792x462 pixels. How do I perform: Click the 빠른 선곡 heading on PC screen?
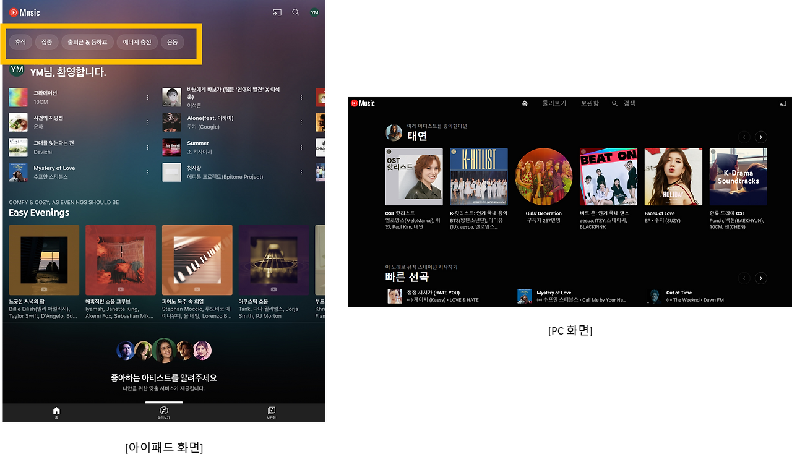tap(407, 277)
